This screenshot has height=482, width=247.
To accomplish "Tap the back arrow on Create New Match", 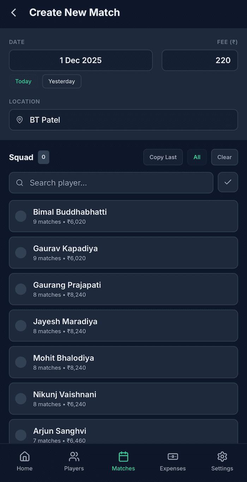I will coord(13,12).
